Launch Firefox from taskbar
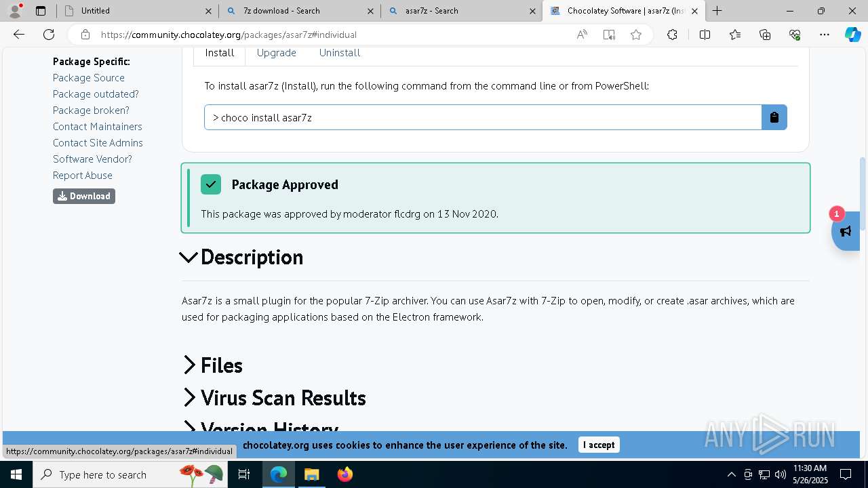 pos(344,474)
